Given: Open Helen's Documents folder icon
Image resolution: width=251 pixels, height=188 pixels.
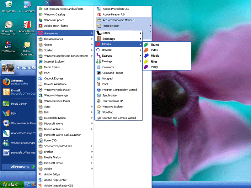Looking at the screenshot, I should click(x=27, y=45).
